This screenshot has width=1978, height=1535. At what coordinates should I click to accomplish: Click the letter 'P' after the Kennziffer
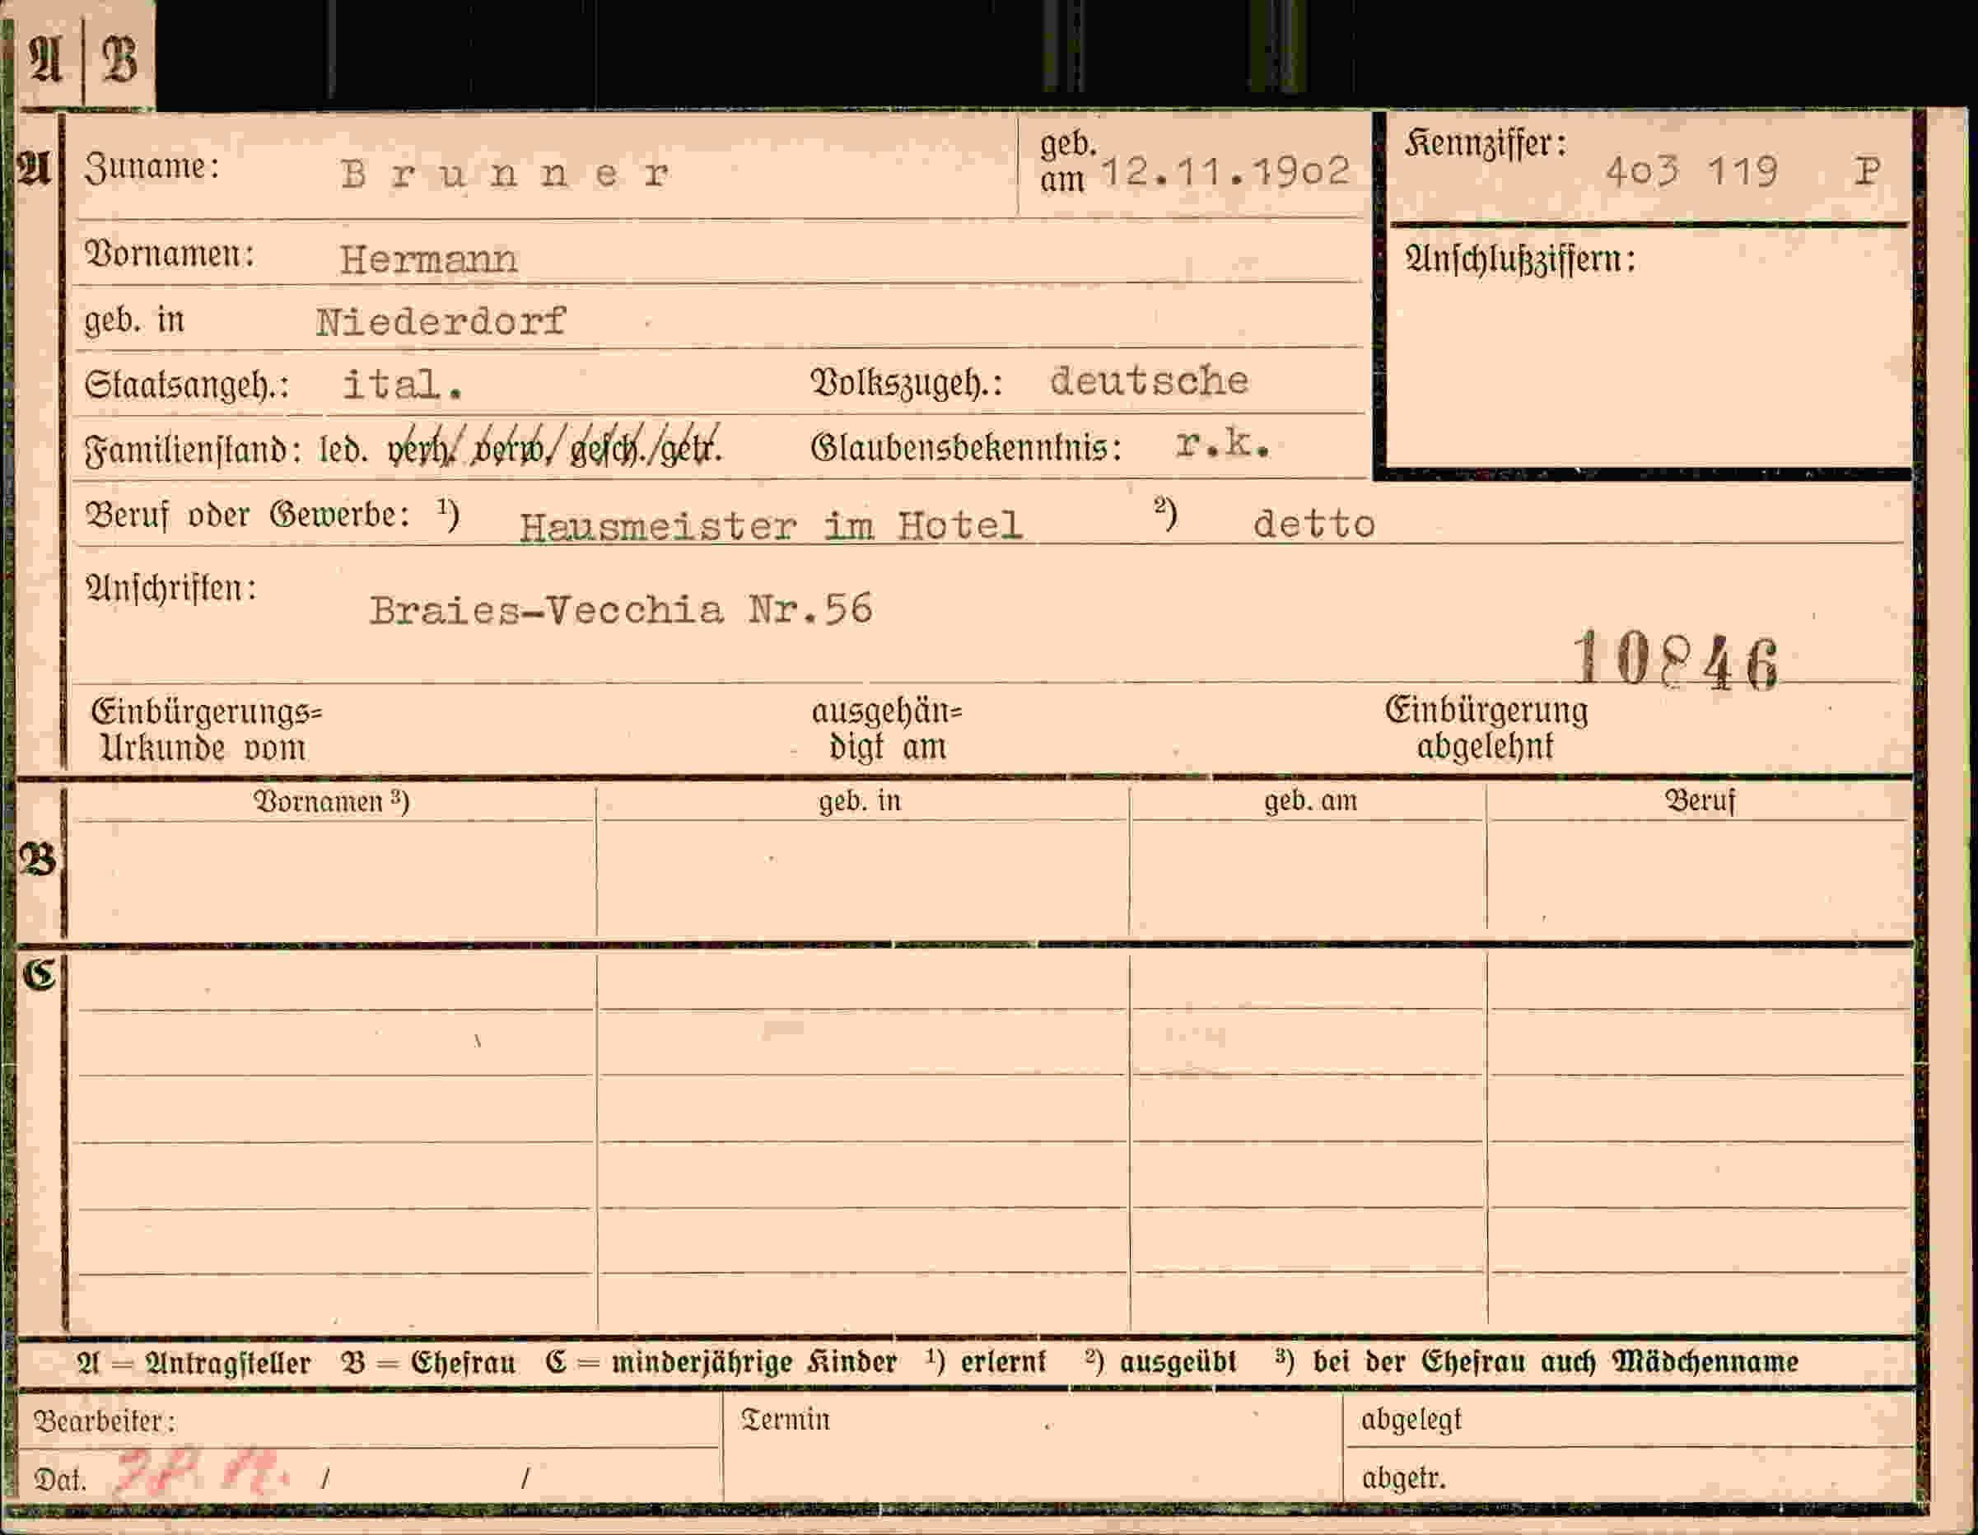click(1868, 170)
